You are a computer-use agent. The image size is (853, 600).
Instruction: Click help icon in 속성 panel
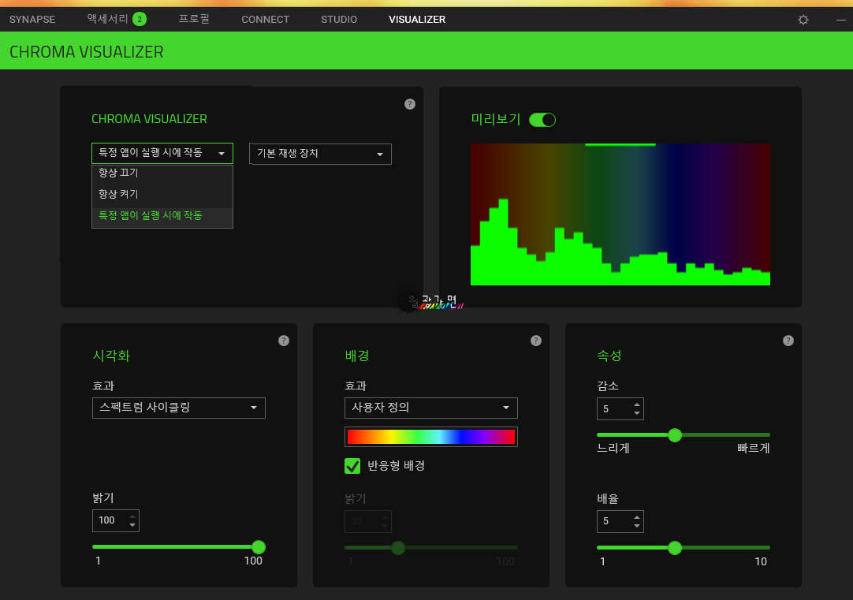click(x=788, y=341)
